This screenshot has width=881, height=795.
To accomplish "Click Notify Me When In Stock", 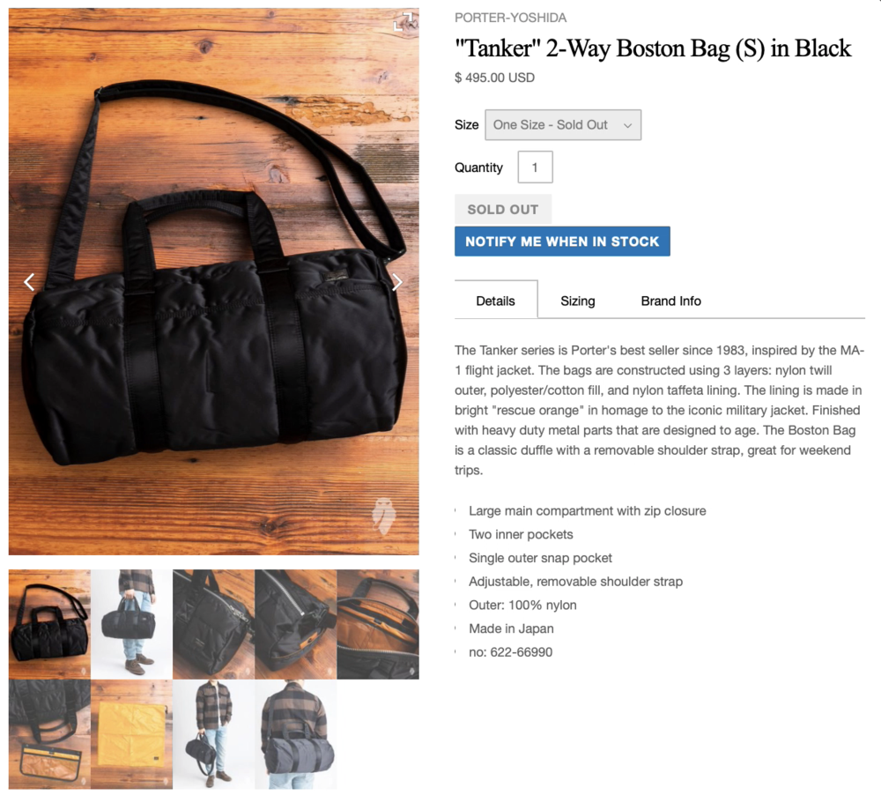I will [562, 241].
